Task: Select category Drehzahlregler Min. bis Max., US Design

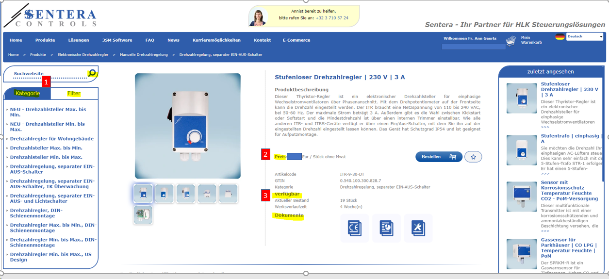Action: coord(51,257)
